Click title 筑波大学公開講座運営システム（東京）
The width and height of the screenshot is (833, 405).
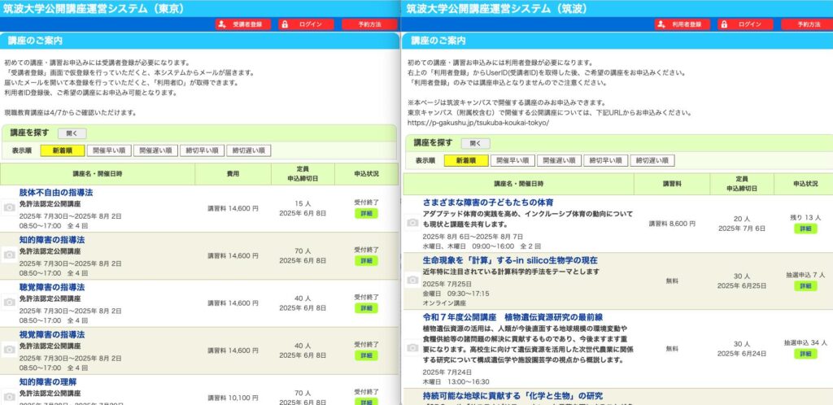pos(94,8)
